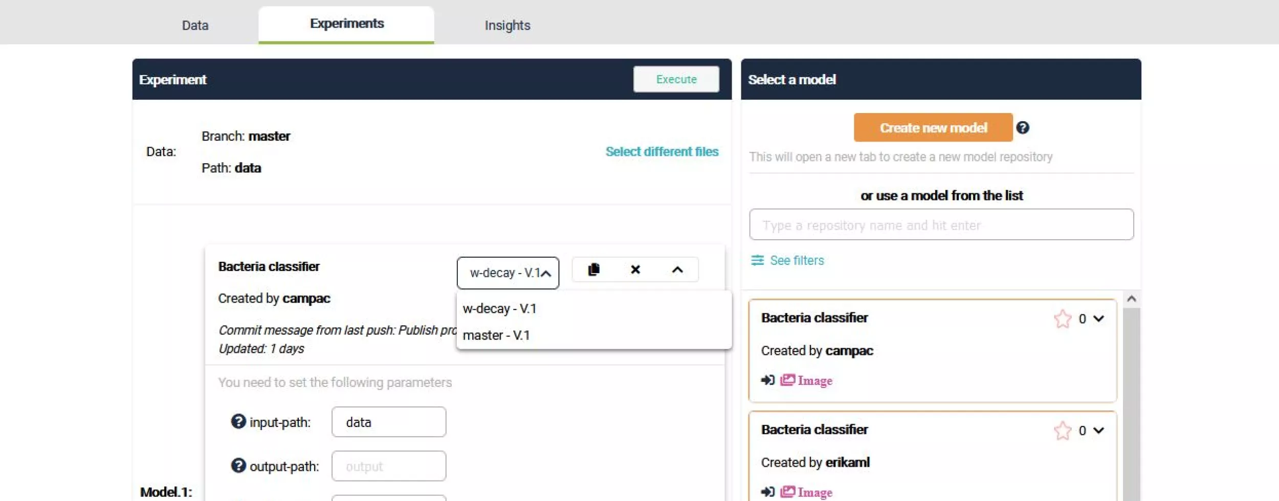Click the Select different files link
The width and height of the screenshot is (1279, 501).
(661, 152)
